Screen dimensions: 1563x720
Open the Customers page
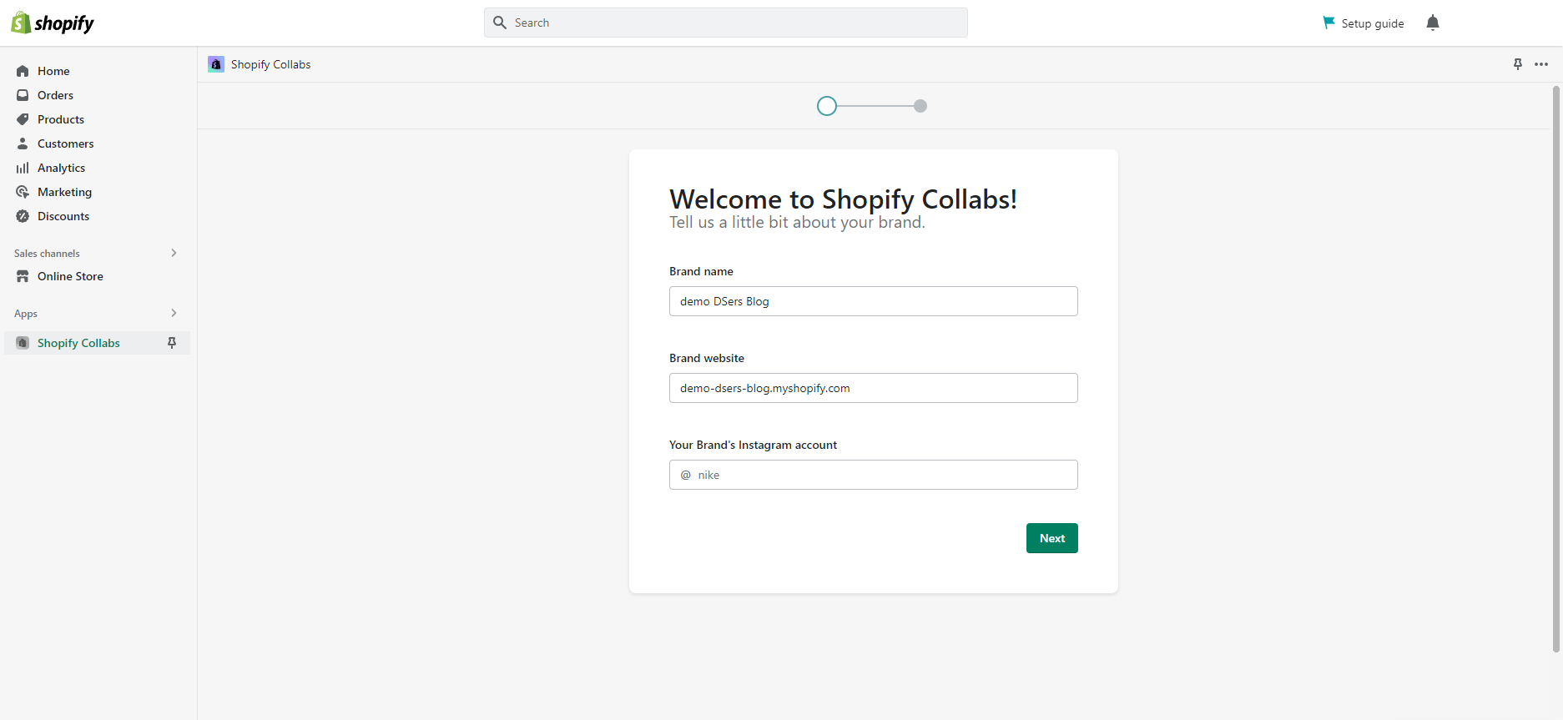(66, 143)
